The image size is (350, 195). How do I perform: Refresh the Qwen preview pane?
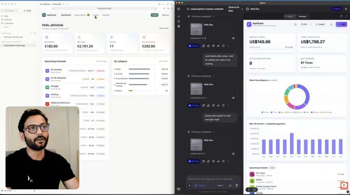tap(341, 16)
